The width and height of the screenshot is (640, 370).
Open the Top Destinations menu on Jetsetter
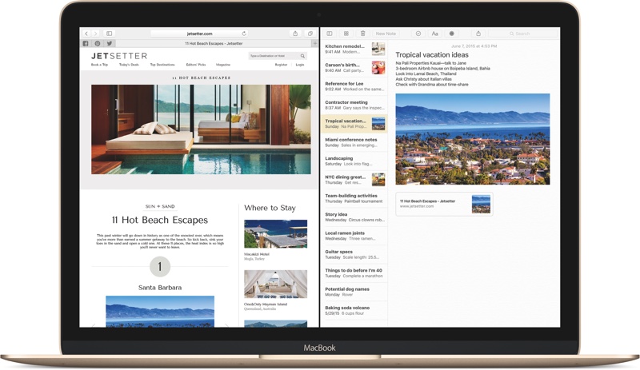[162, 65]
